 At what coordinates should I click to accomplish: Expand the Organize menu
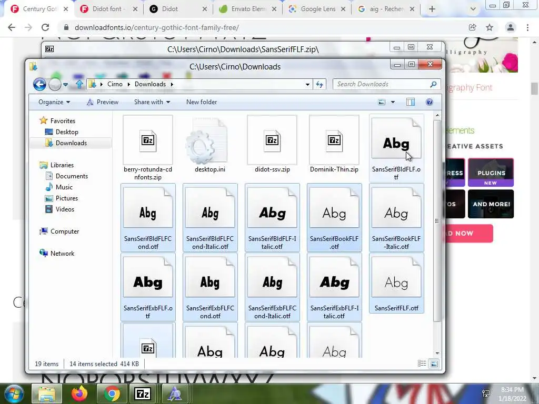[x=54, y=102]
